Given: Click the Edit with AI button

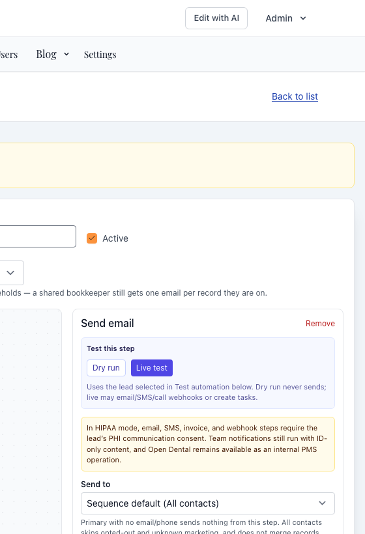Looking at the screenshot, I should 216,18.
